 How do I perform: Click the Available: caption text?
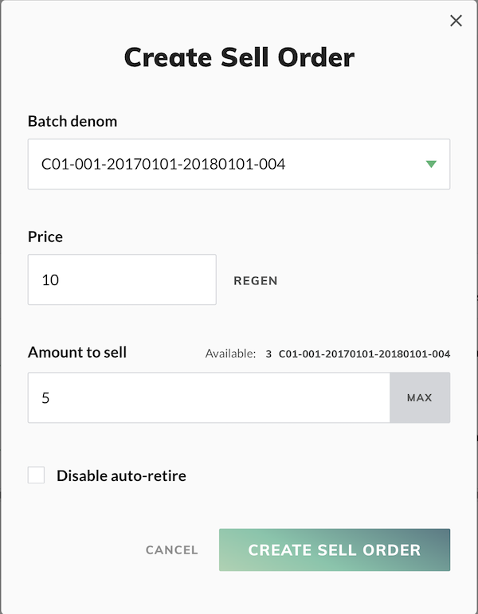coord(230,353)
